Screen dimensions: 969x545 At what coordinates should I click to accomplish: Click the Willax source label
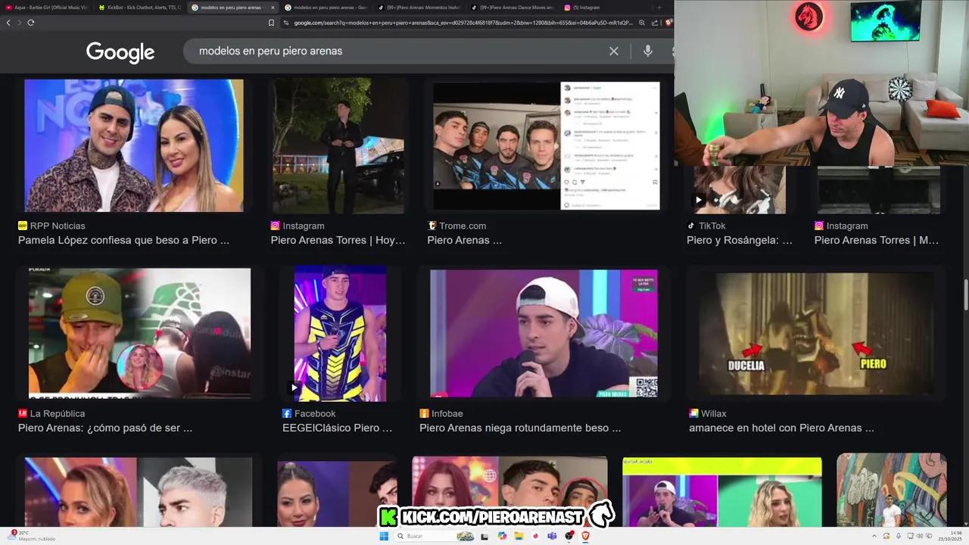point(708,413)
